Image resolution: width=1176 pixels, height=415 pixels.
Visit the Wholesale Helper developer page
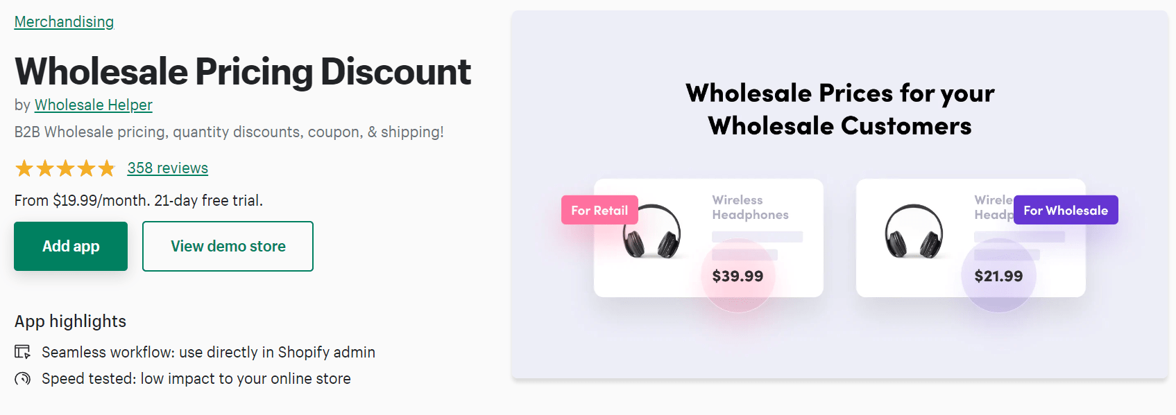click(x=94, y=105)
